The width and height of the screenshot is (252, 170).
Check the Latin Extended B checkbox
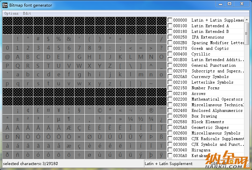[x=170, y=32]
